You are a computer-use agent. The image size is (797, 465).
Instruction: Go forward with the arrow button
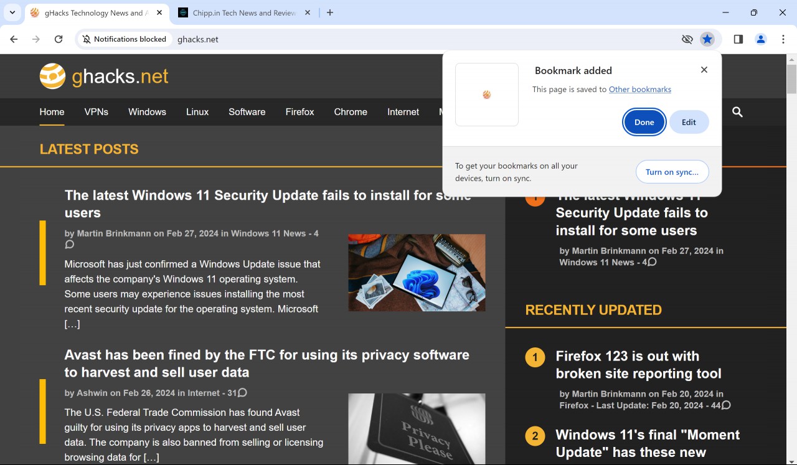pyautogui.click(x=36, y=39)
